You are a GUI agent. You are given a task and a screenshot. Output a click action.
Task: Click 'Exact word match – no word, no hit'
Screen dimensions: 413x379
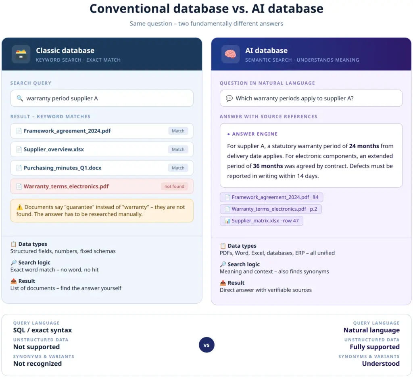[x=54, y=270]
